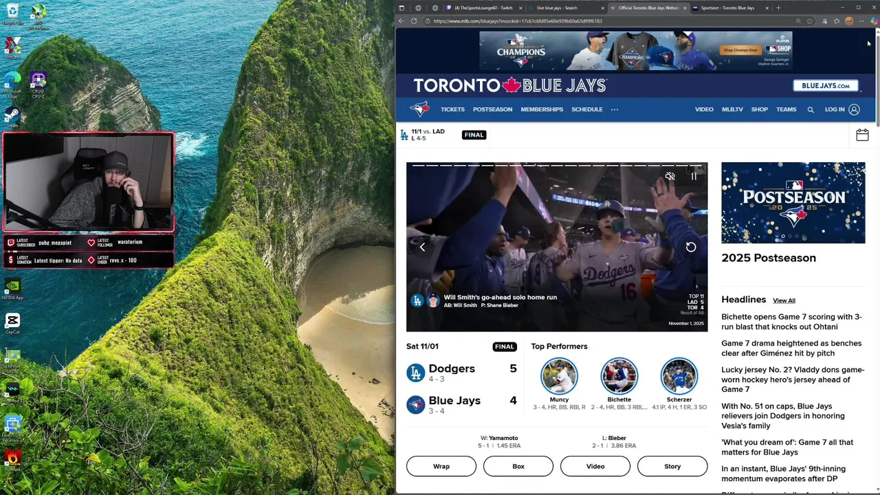This screenshot has width=880, height=495.
Task: Click the 2025 Postseason banner image
Action: [793, 203]
